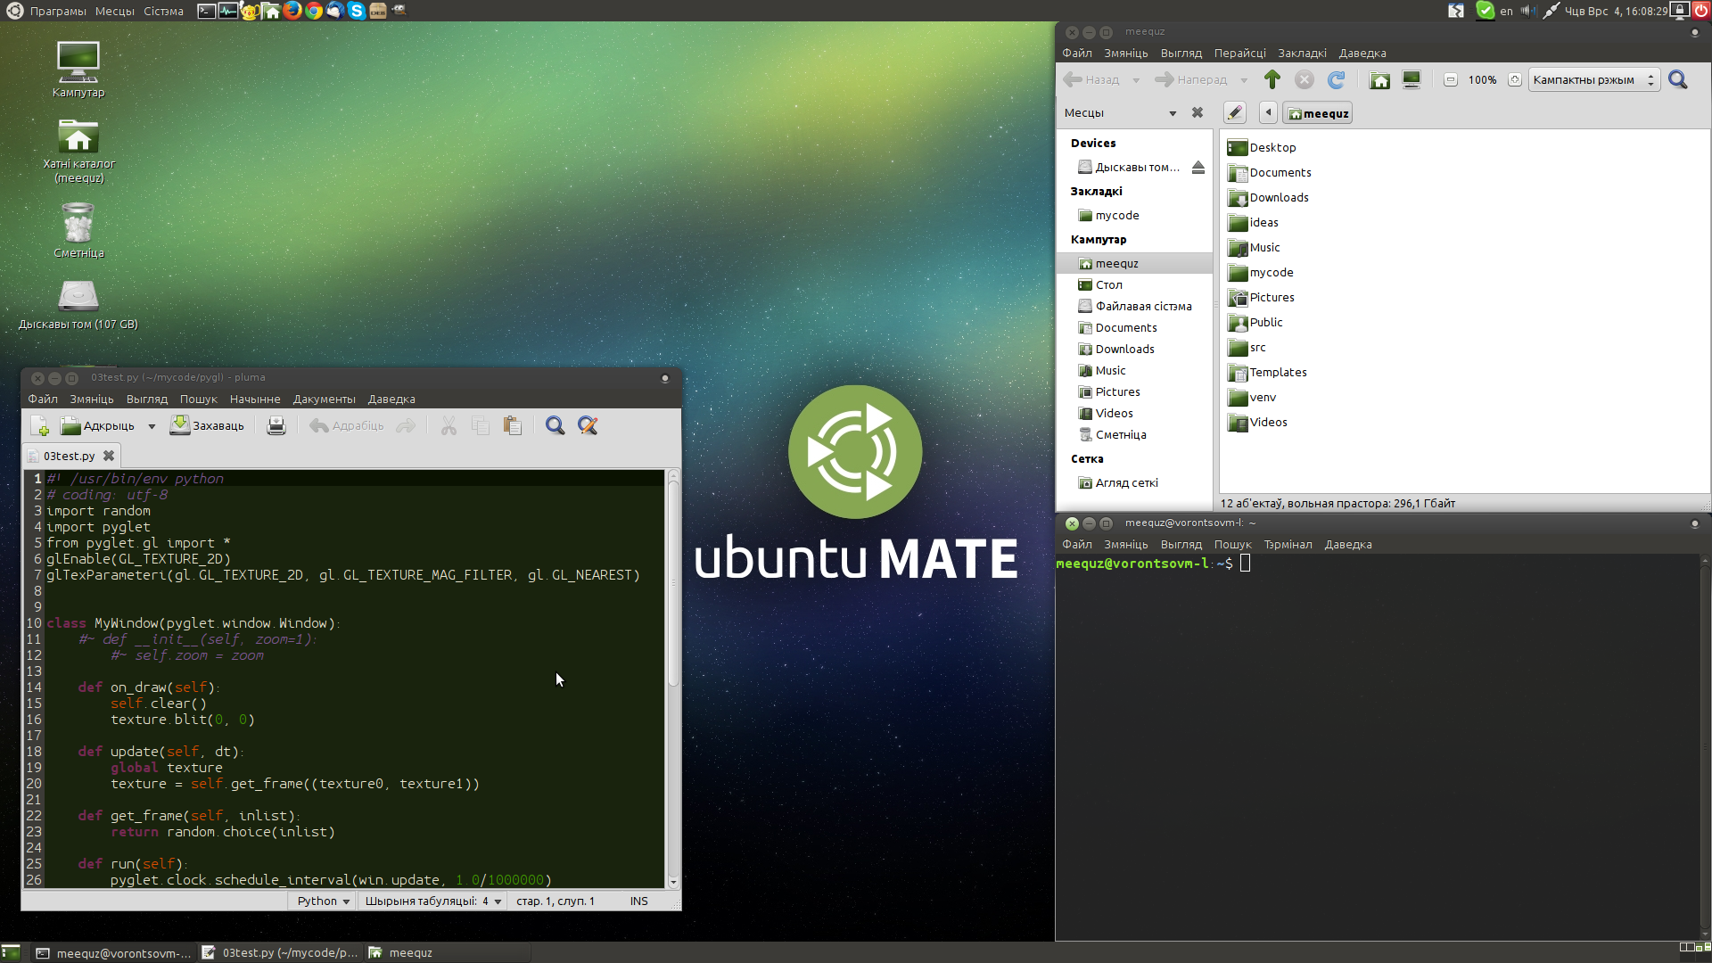Close the 03test.py tab in pluma

[x=109, y=456]
